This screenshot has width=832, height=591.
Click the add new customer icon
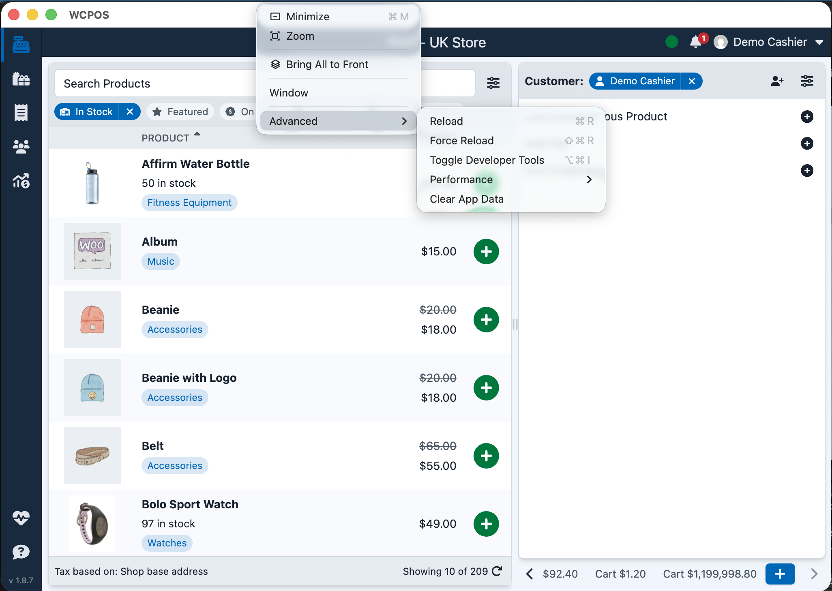pos(777,81)
